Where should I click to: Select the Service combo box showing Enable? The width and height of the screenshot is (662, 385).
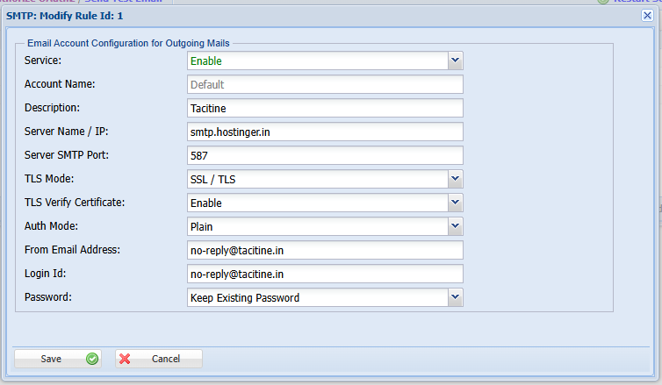tap(317, 61)
